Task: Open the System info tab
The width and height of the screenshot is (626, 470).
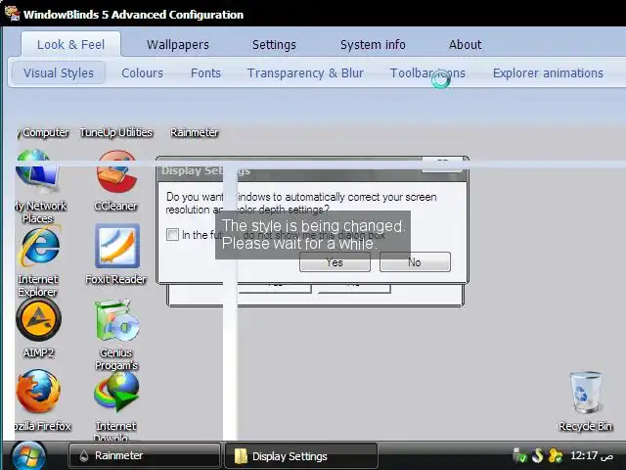Action: click(x=373, y=44)
